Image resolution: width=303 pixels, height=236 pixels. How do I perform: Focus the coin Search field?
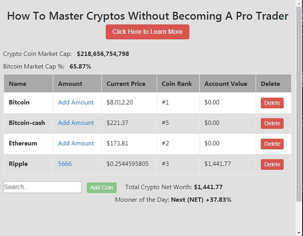tap(42, 187)
